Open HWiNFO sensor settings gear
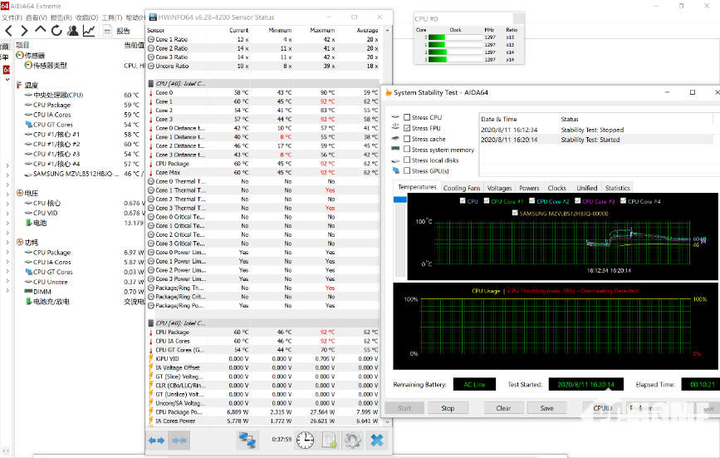 353,441
